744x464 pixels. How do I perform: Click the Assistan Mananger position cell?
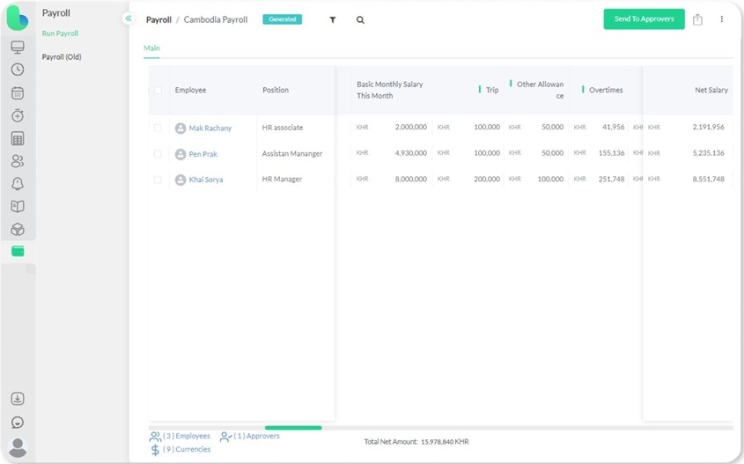click(291, 154)
